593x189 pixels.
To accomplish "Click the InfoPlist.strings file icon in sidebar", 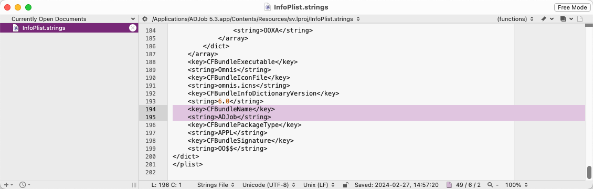I will point(16,28).
